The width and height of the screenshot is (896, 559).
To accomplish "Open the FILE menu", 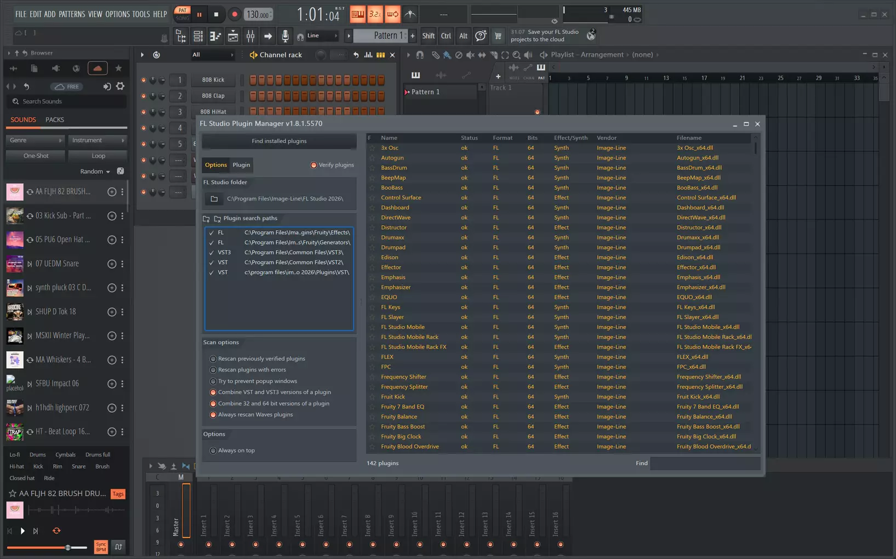I will 20,14.
